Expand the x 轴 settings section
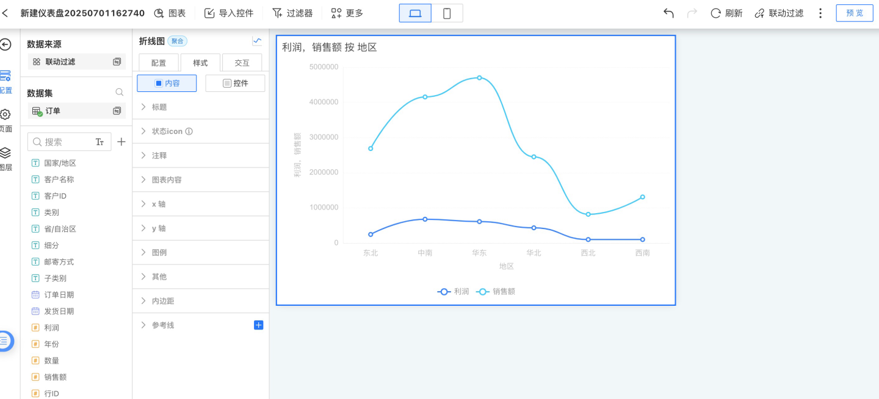 [159, 204]
